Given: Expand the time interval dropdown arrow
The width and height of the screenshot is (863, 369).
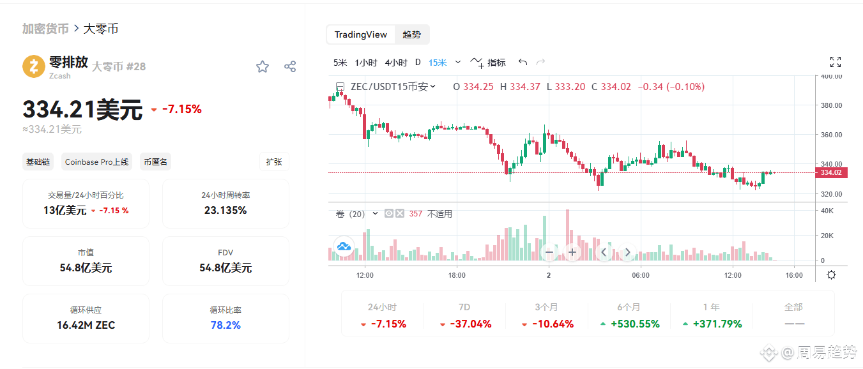Looking at the screenshot, I should (458, 62).
